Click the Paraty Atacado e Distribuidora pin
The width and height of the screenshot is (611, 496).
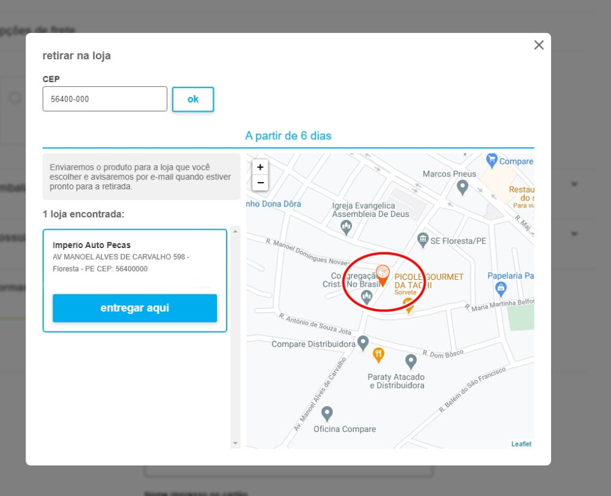(x=411, y=362)
